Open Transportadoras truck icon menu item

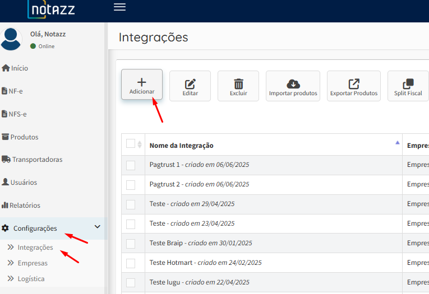(x=6, y=160)
